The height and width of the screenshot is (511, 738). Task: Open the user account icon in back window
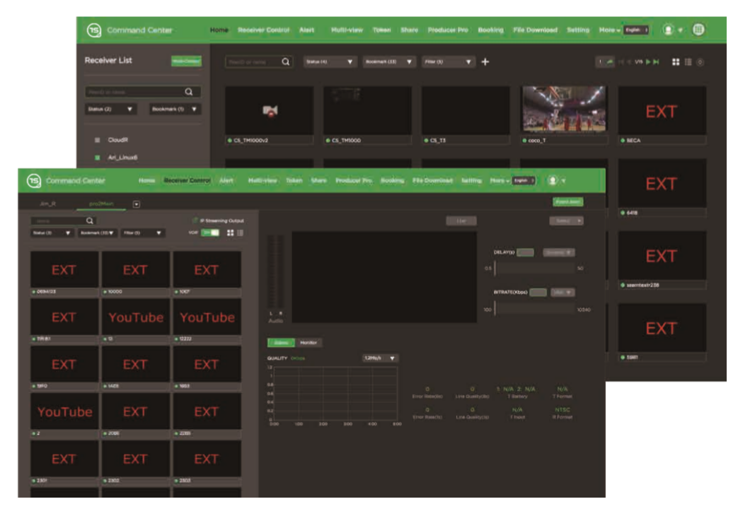click(x=667, y=30)
